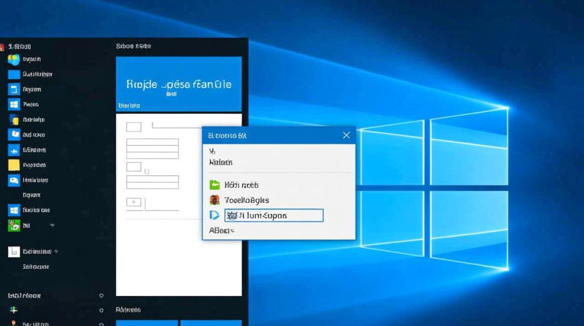584x326 pixels.
Task: Open the white app icon with the L-shaped symbol
Action: (14, 252)
